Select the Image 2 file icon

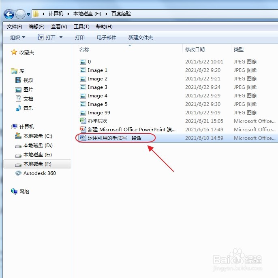[x=83, y=79]
